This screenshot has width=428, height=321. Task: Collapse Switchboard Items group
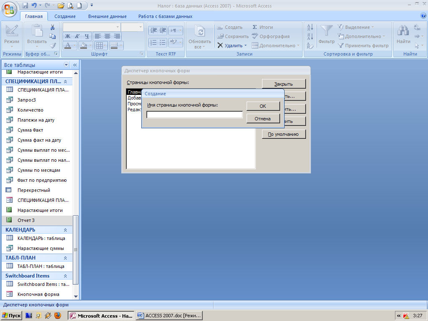tap(66, 276)
